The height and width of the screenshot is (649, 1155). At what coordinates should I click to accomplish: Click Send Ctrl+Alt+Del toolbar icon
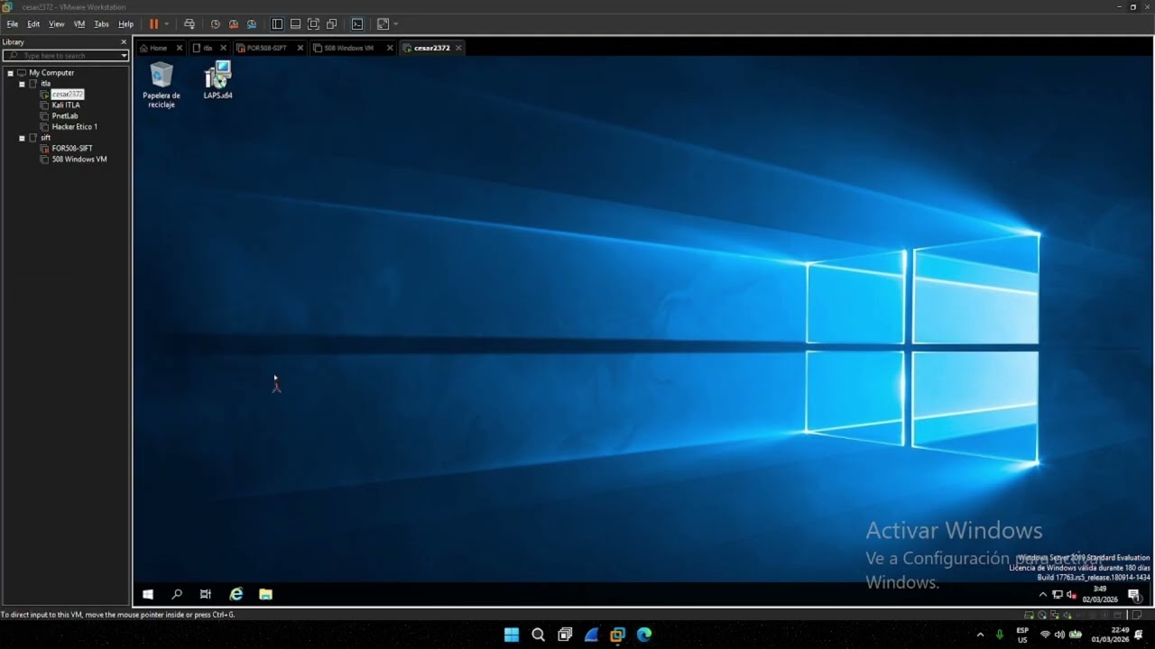click(x=189, y=24)
